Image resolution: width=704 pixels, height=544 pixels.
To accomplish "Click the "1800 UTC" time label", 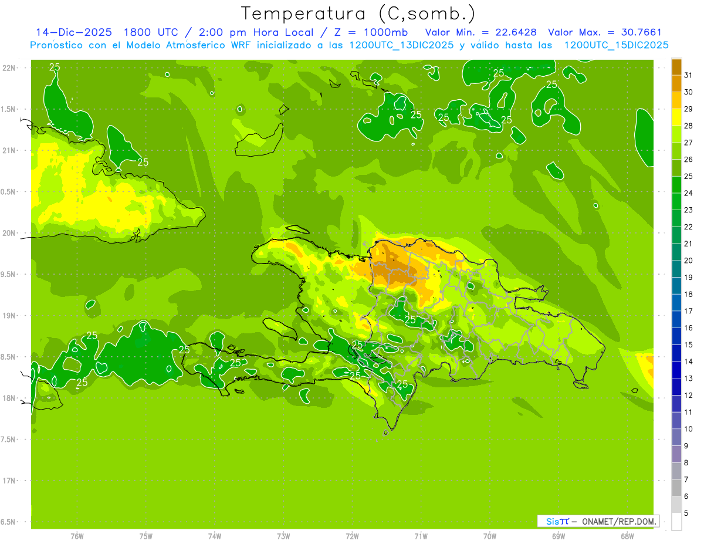I will coord(152,32).
